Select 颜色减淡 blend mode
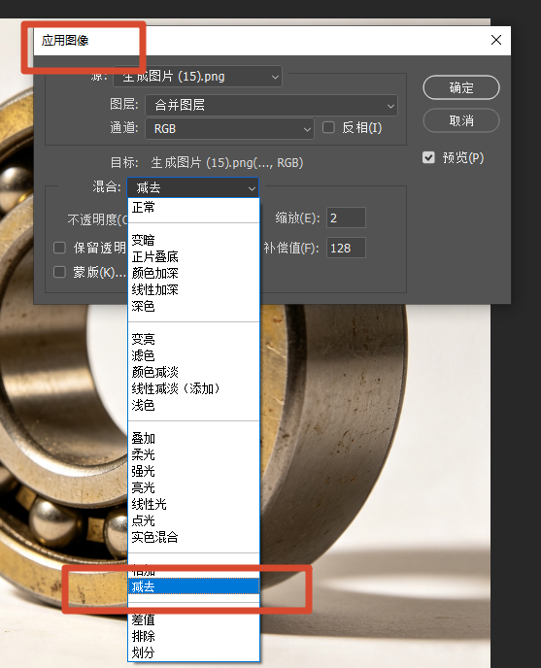541x668 pixels. click(193, 372)
